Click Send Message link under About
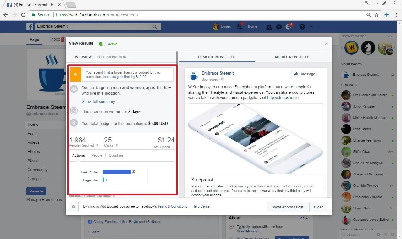The height and width of the screenshot is (239, 402). [249, 231]
